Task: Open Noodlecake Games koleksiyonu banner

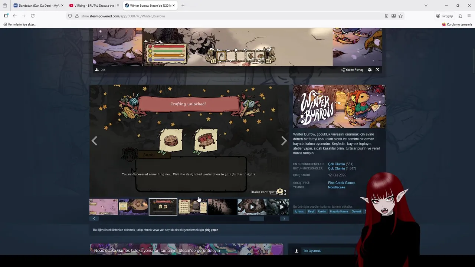Action: [x=186, y=249]
